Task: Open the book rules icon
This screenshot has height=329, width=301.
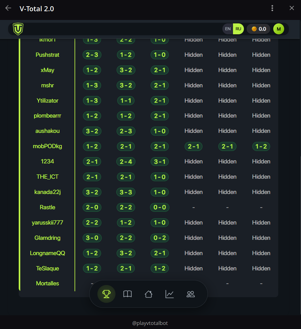Action: point(128,294)
